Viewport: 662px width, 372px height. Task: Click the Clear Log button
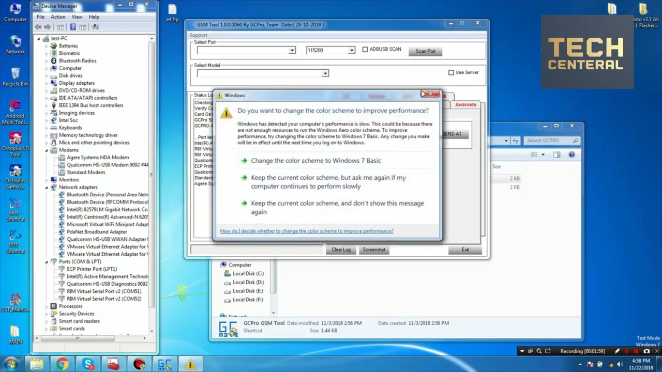pyautogui.click(x=341, y=250)
